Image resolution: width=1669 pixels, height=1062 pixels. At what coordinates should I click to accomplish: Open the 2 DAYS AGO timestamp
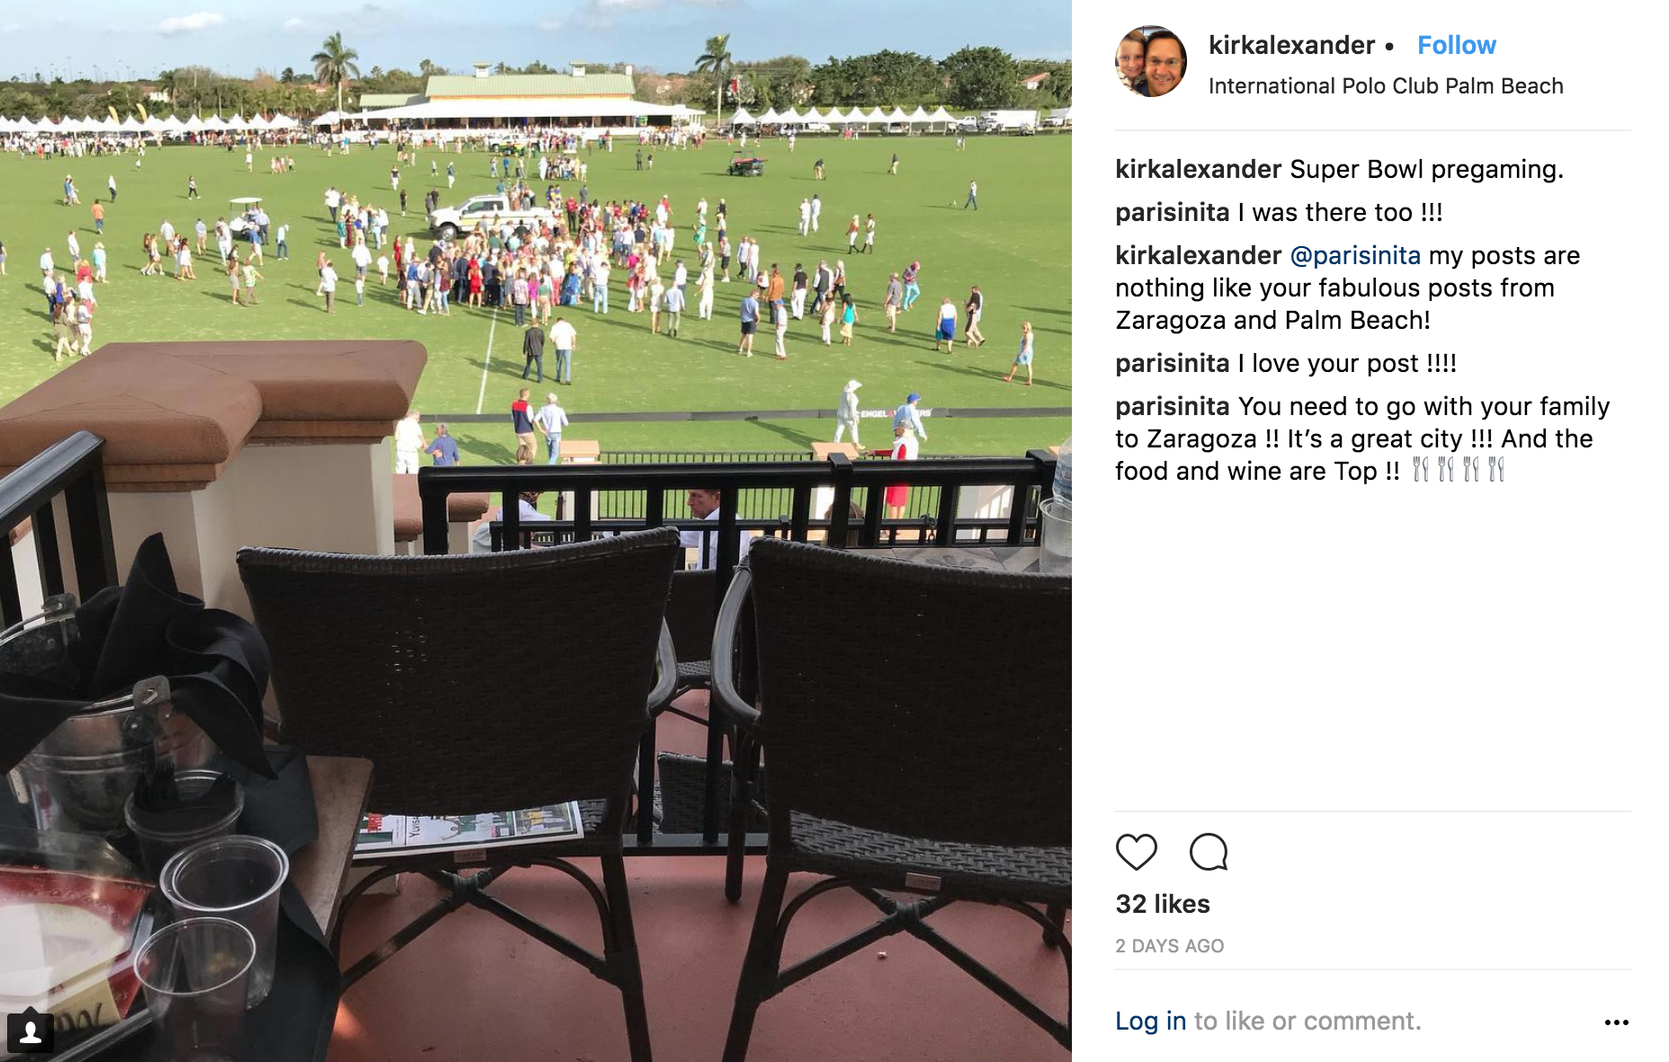coord(1169,946)
